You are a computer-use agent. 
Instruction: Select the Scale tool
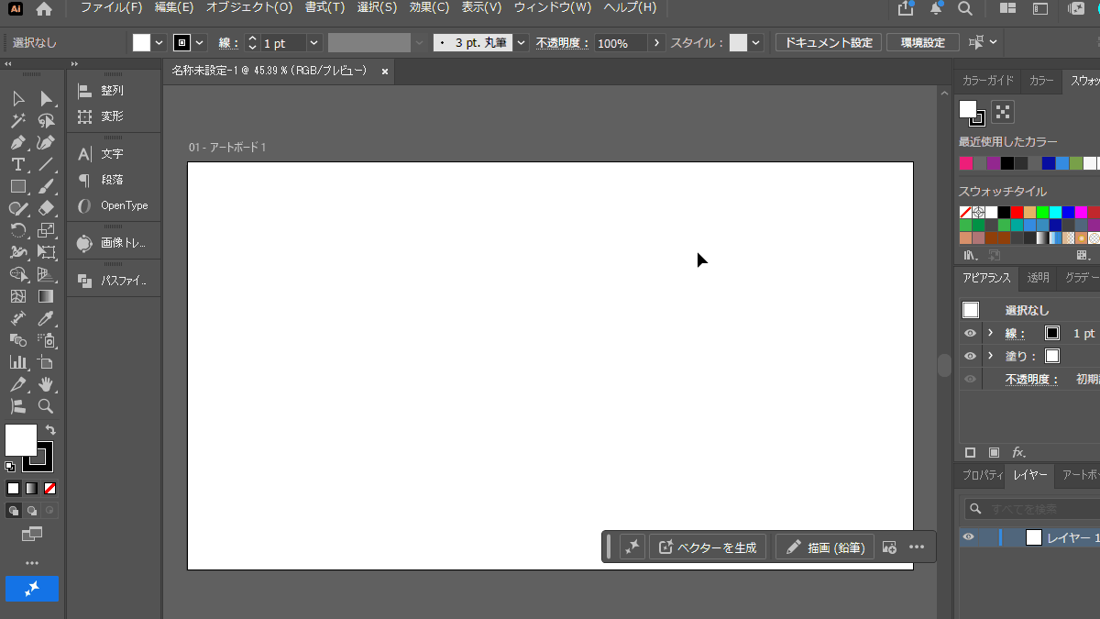click(x=46, y=230)
